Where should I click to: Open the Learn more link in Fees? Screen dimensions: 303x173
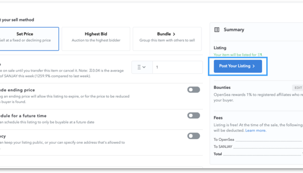[256, 130]
